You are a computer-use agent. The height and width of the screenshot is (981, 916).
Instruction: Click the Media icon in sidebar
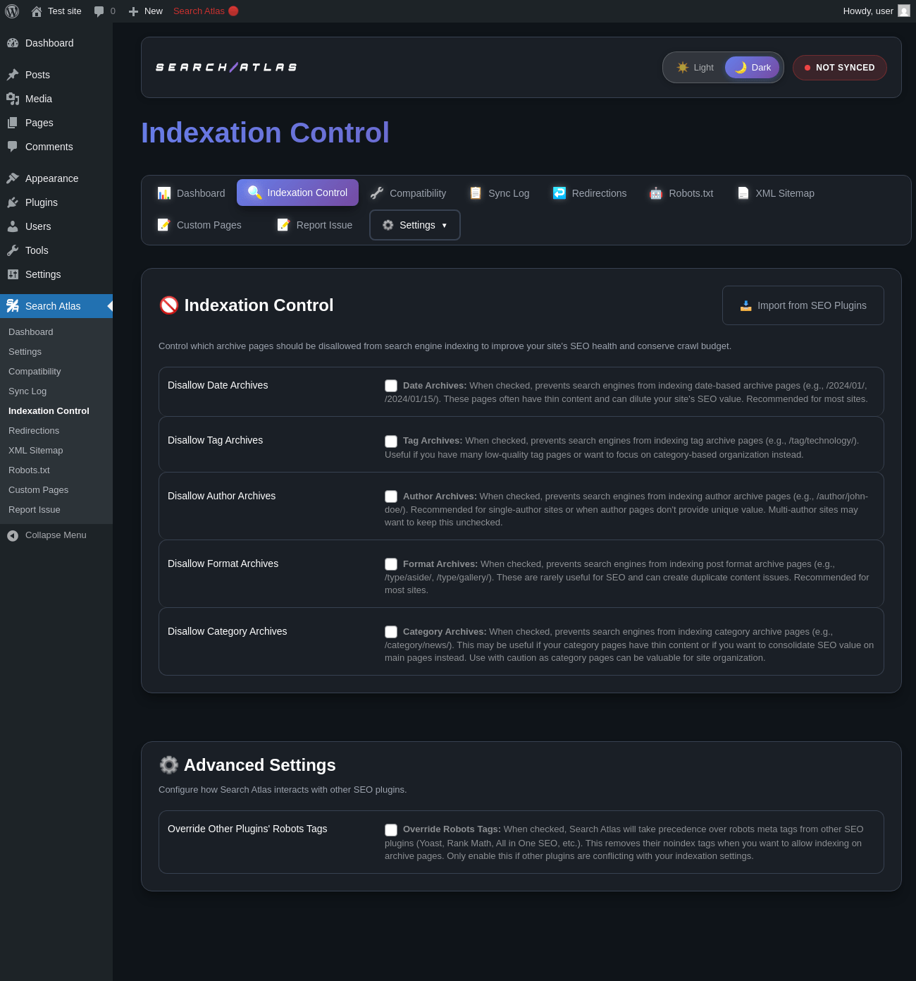coord(13,99)
